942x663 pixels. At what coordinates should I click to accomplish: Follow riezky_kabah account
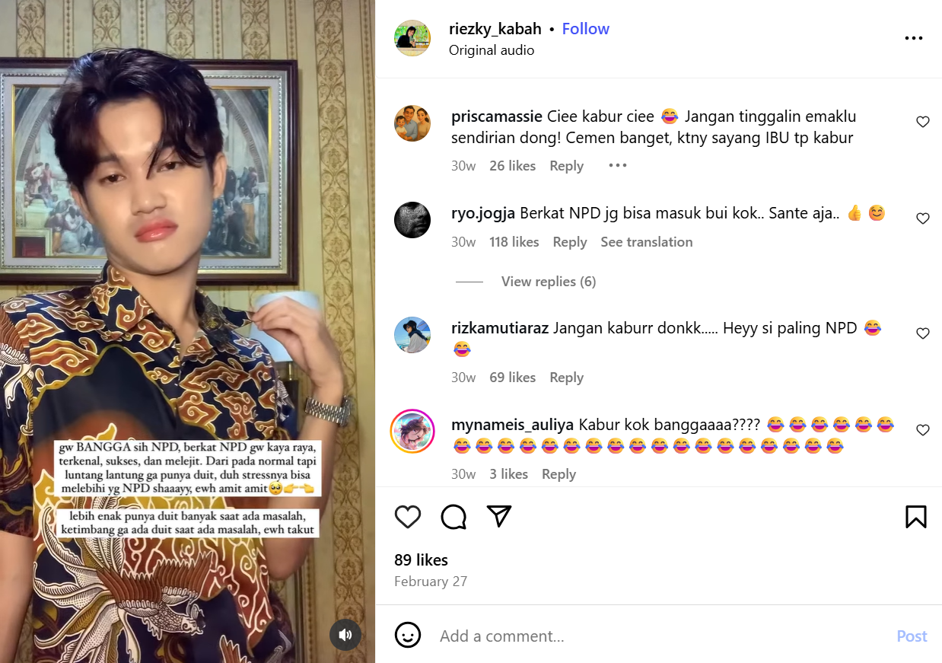pyautogui.click(x=585, y=29)
